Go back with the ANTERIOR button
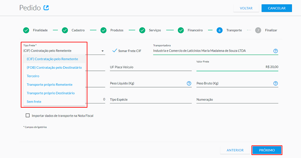 (235, 150)
